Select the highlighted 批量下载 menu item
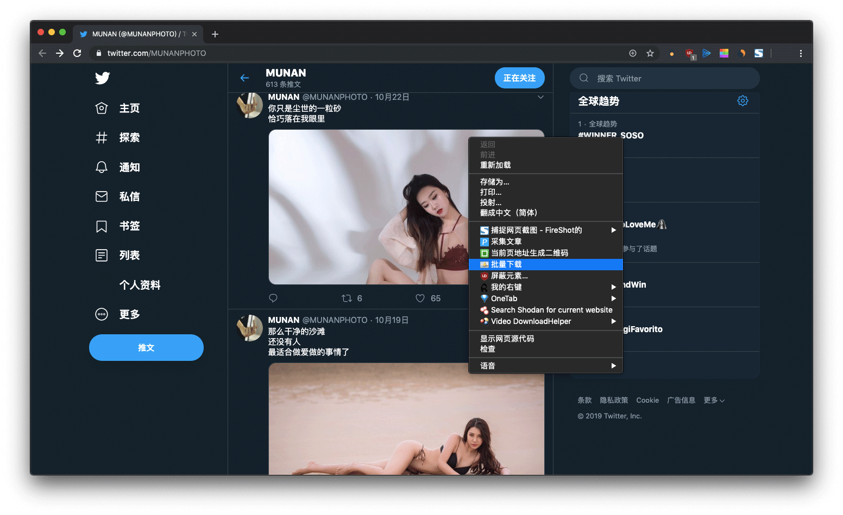This screenshot has height=515, width=843. 545,264
